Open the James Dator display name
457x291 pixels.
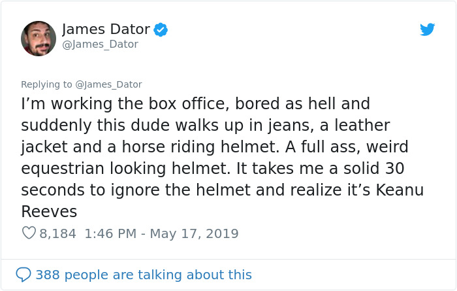[x=106, y=29]
